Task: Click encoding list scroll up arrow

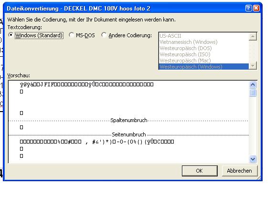Action: tap(253, 36)
